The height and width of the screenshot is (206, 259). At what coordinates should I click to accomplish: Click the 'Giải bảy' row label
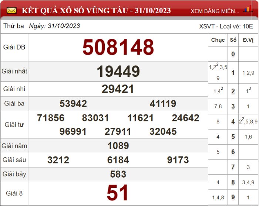tap(14, 174)
